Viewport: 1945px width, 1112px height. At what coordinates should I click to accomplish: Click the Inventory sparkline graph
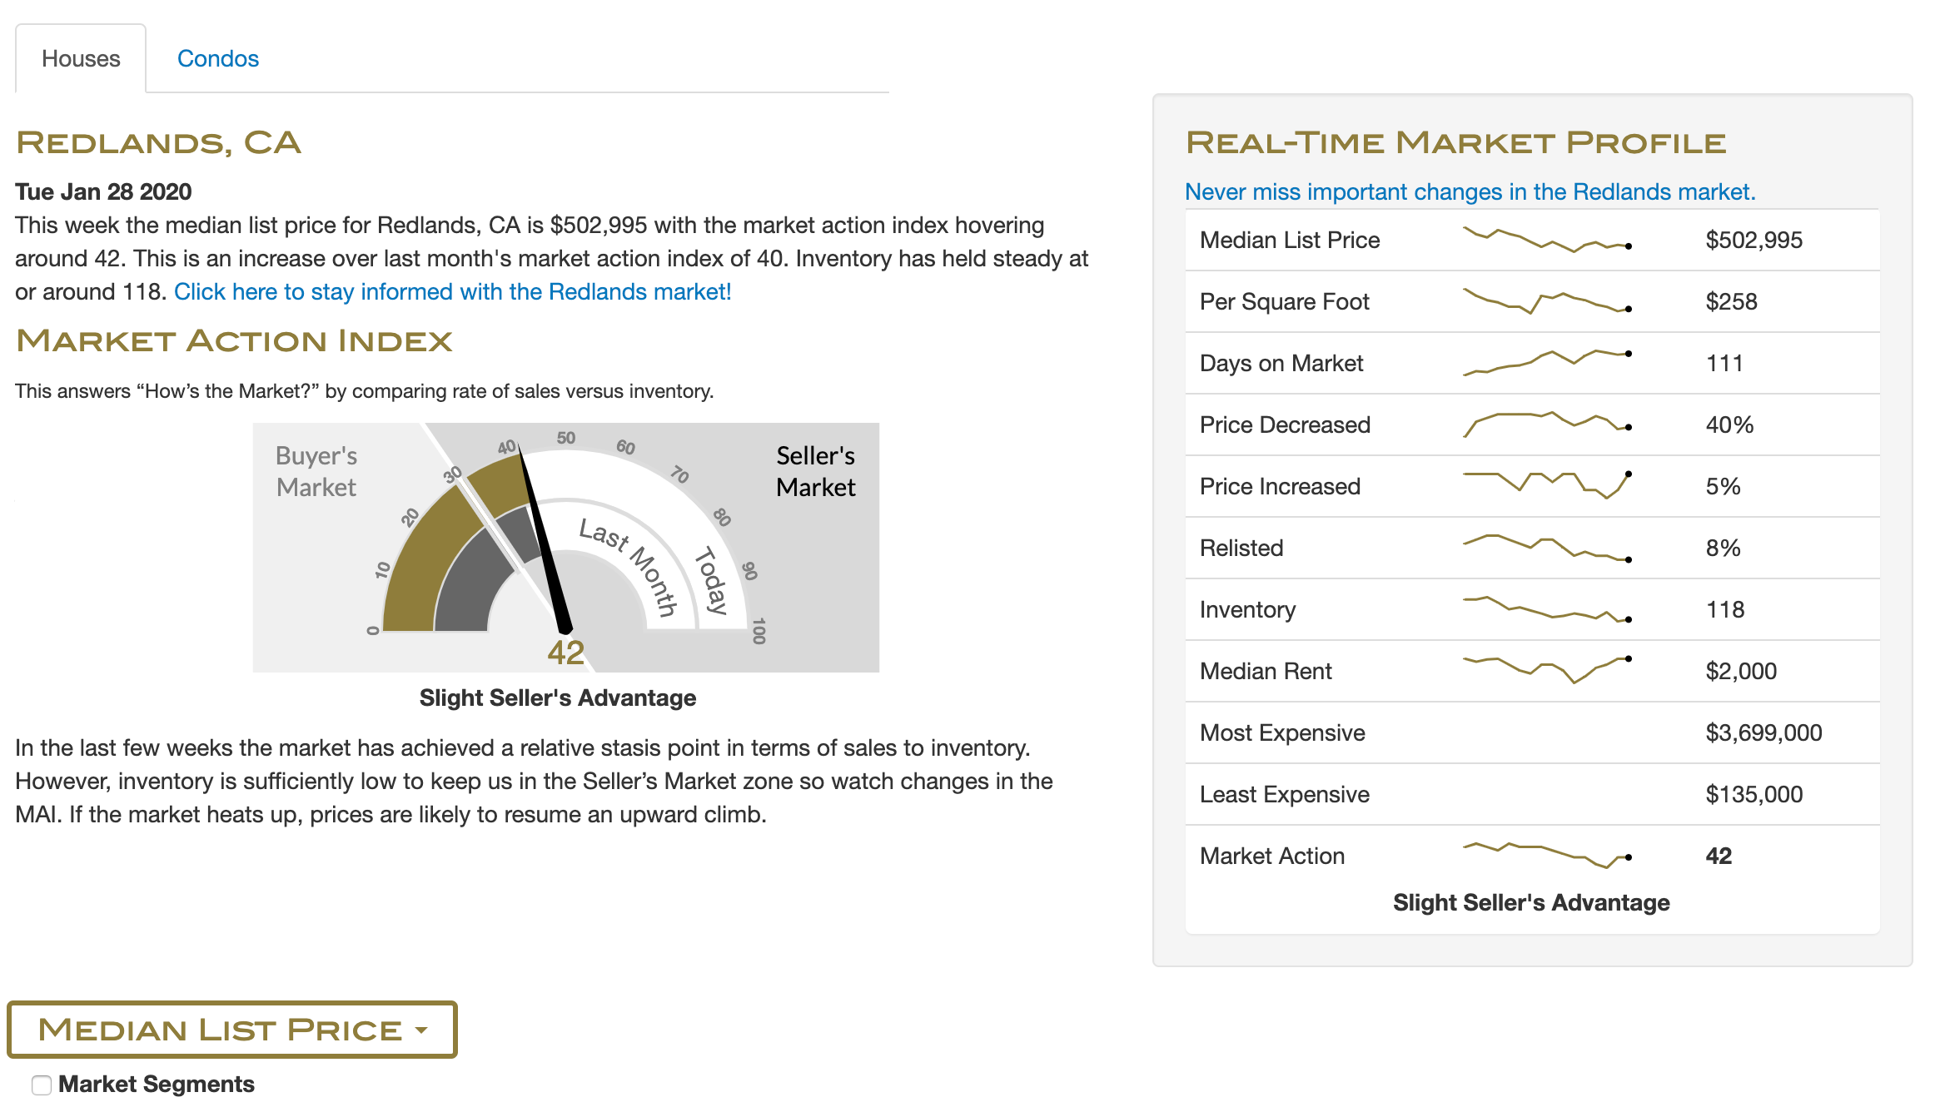[x=1547, y=609]
